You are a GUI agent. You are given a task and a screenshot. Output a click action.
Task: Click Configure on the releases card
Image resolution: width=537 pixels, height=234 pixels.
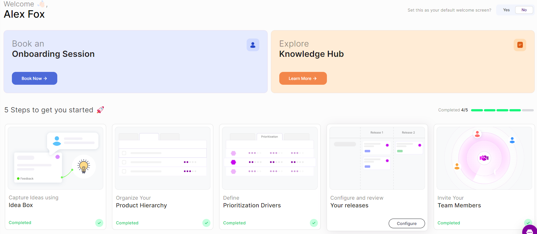(406, 223)
